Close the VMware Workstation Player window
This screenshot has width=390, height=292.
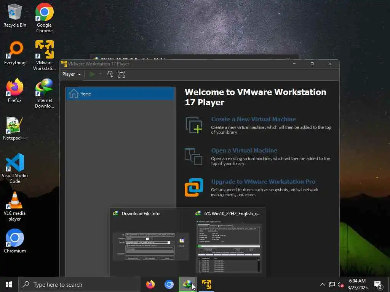pyautogui.click(x=330, y=64)
